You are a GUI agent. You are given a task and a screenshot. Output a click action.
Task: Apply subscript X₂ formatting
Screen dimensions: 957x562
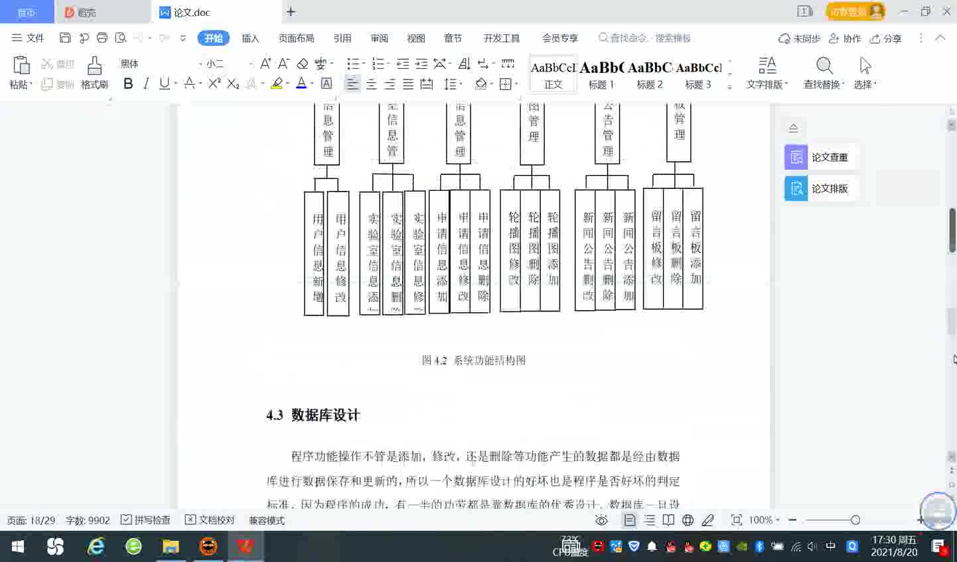[x=233, y=84]
